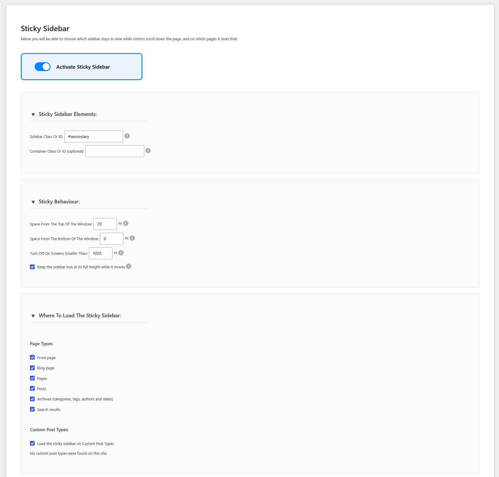Click the 'Sidebar Class Or ID:' label
Image resolution: width=499 pixels, height=477 pixels.
pos(46,137)
